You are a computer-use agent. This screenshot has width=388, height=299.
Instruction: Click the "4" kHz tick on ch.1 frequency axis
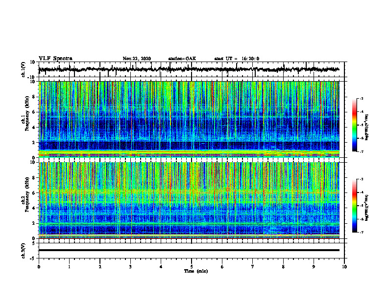pyautogui.click(x=34, y=128)
